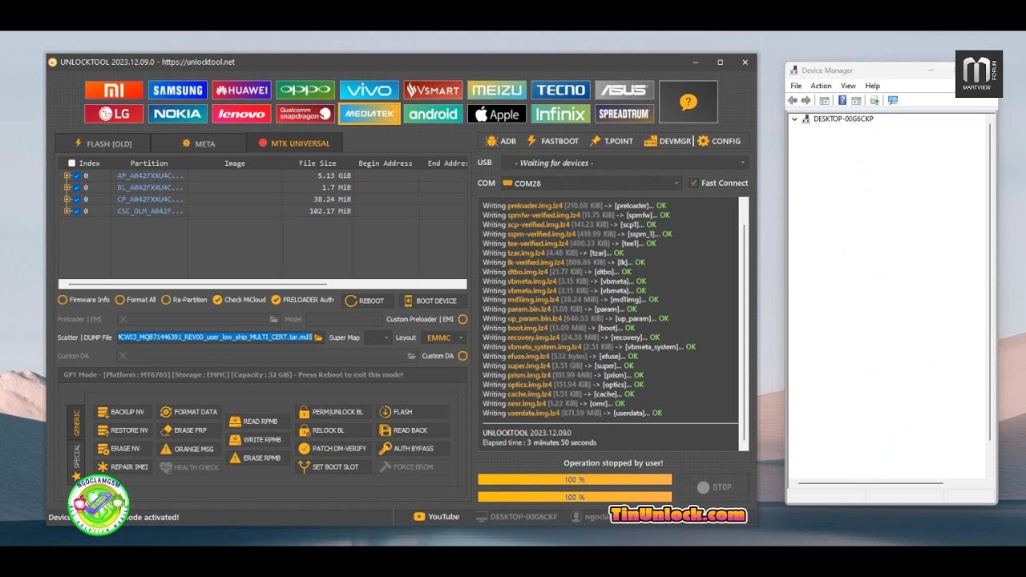Open the Super Map dropdown
Viewport: 1026px width, 577px height.
point(378,337)
